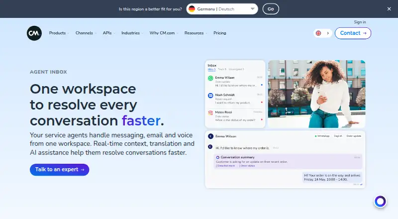Click the Noah Schmidt inbox row

[x=235, y=99]
